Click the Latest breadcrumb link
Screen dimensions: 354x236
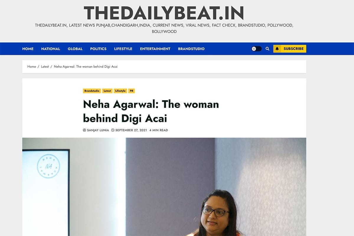pyautogui.click(x=45, y=67)
